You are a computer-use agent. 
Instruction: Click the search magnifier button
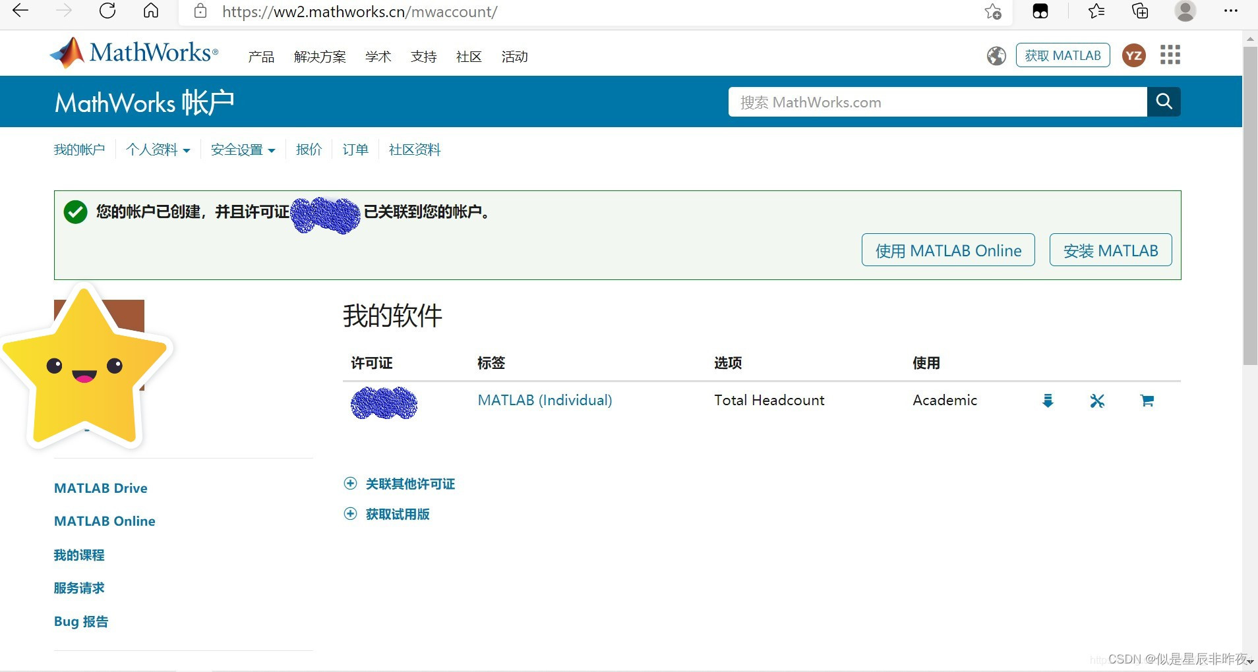[x=1164, y=101]
